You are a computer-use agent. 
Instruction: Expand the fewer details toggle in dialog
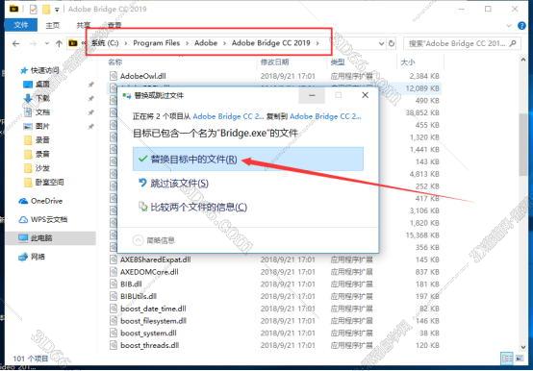coord(154,240)
